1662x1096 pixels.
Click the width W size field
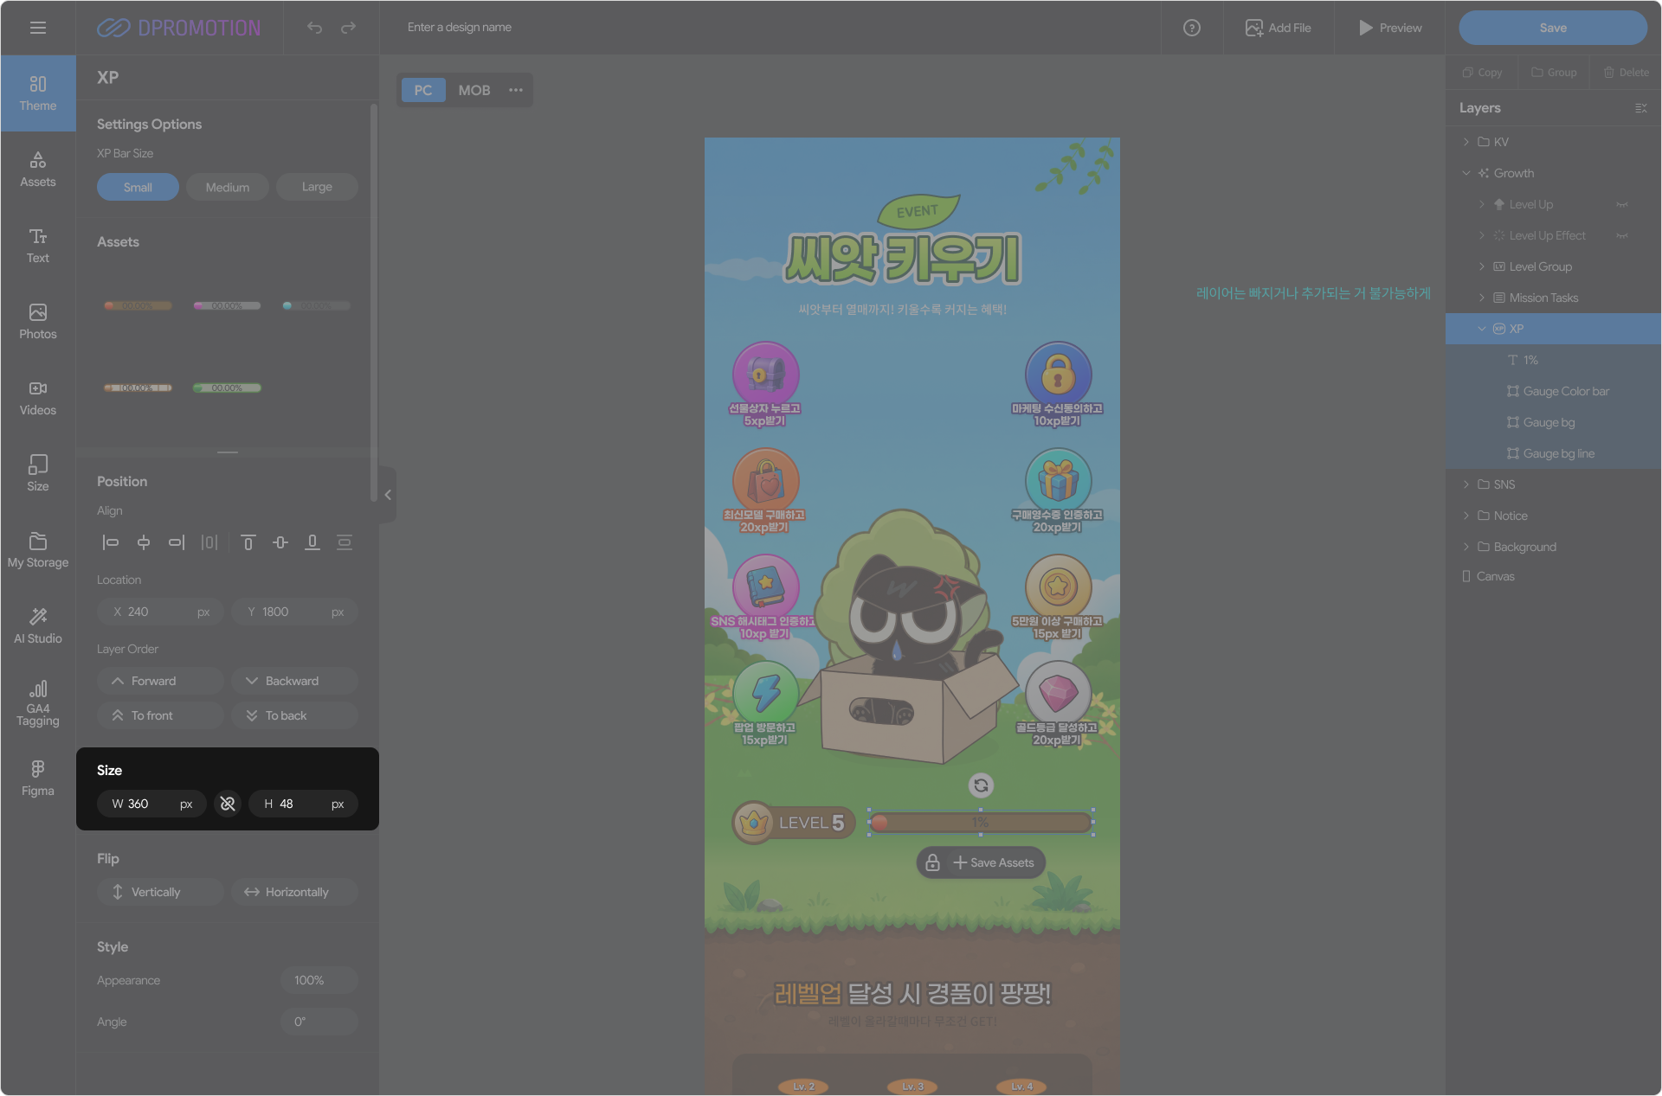pyautogui.click(x=152, y=804)
